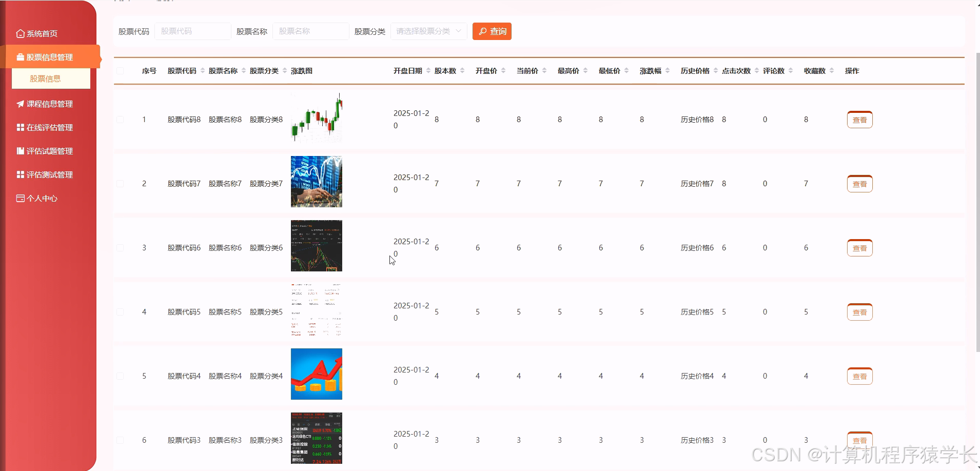This screenshot has width=980, height=471.
Task: Click the 股票分类 dropdown chevron arrow
Action: tap(458, 31)
